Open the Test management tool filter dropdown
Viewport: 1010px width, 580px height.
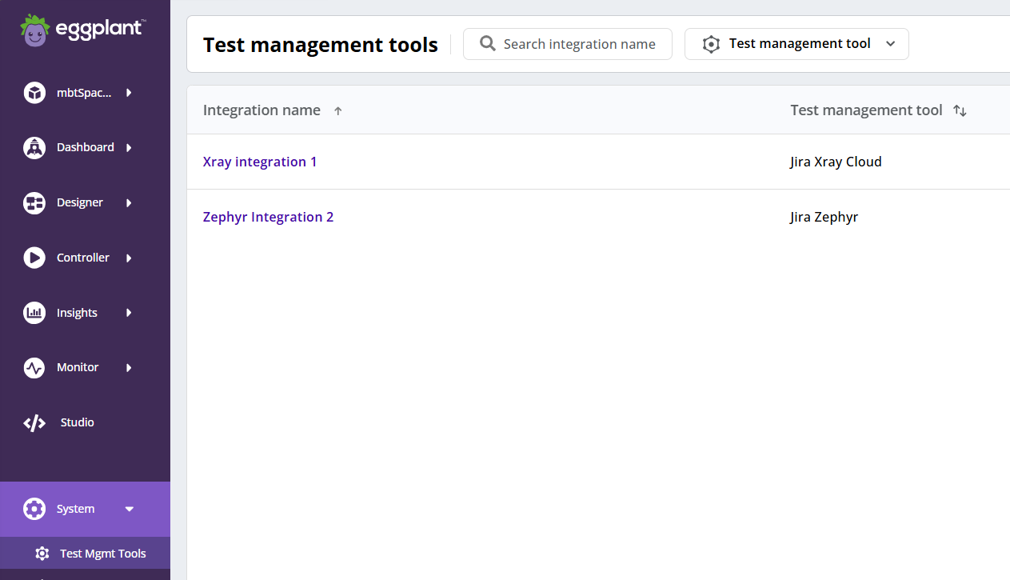click(x=796, y=44)
